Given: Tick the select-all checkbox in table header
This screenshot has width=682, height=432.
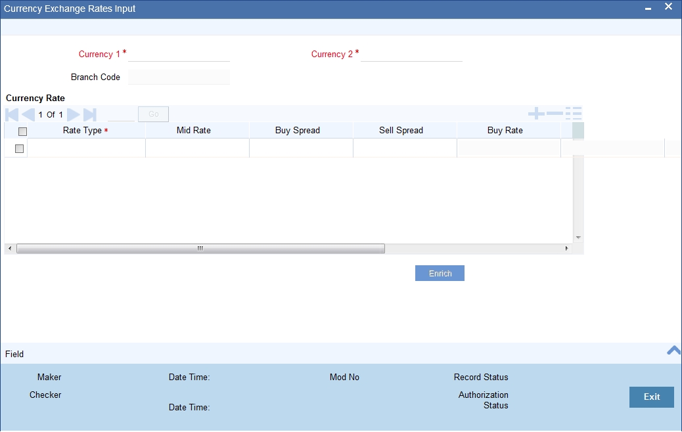Looking at the screenshot, I should [22, 131].
